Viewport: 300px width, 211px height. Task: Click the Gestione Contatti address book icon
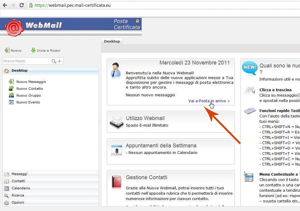click(117, 181)
